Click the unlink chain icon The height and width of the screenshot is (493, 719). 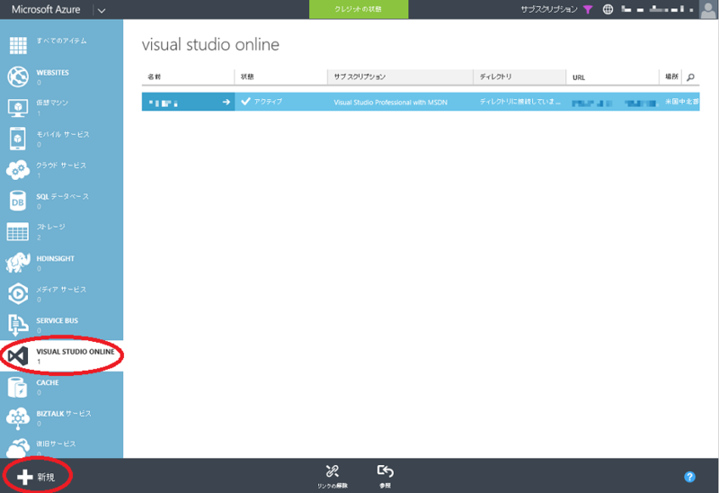pos(332,471)
